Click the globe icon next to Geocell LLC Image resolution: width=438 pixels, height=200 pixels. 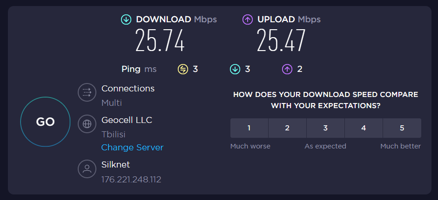(x=87, y=124)
